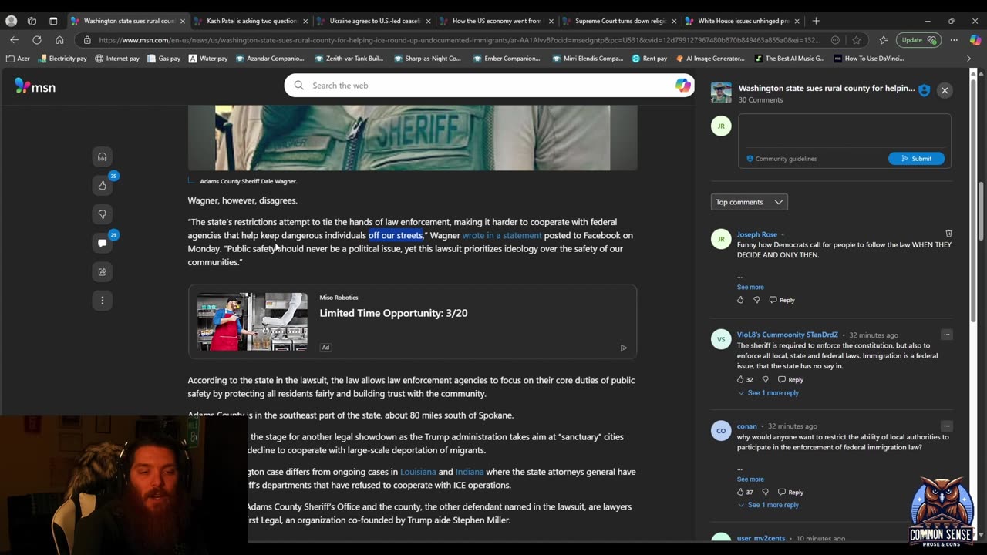
Task: Open a new browser tab
Action: coord(816,21)
